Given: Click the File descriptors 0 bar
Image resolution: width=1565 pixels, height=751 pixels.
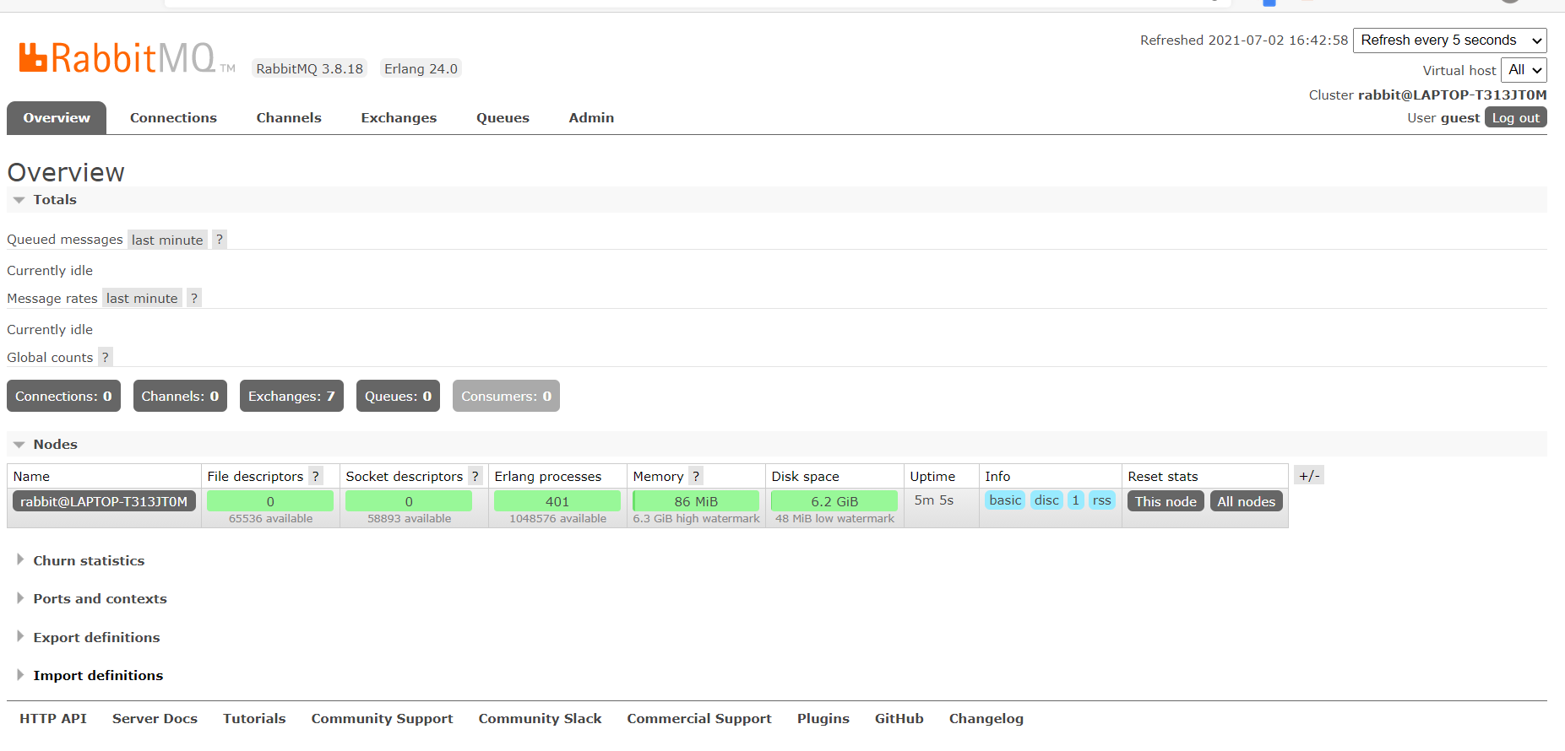Looking at the screenshot, I should [x=270, y=501].
